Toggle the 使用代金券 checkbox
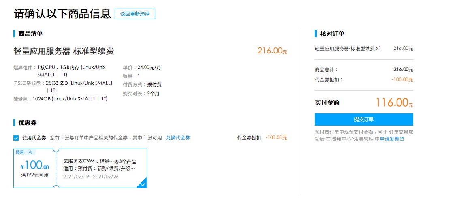The width and height of the screenshot is (457, 207). point(16,138)
